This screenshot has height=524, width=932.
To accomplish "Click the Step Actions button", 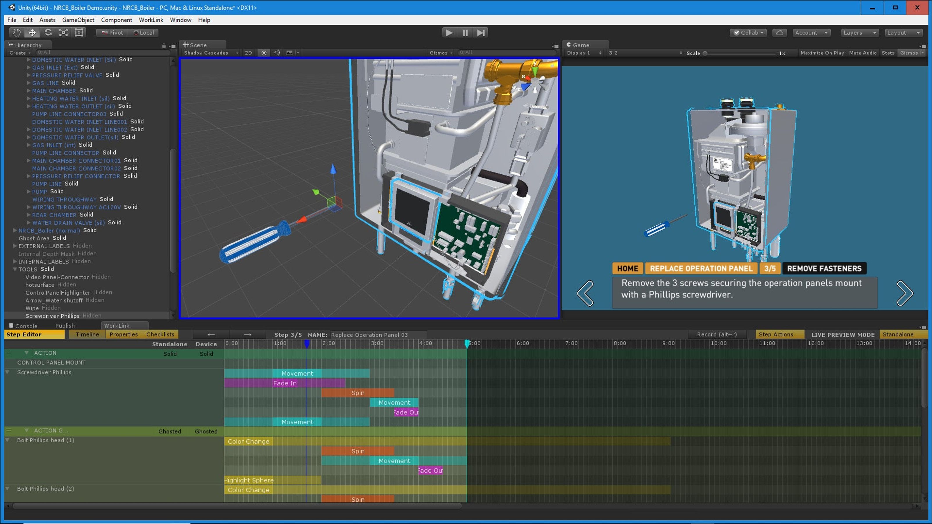I will (x=780, y=335).
